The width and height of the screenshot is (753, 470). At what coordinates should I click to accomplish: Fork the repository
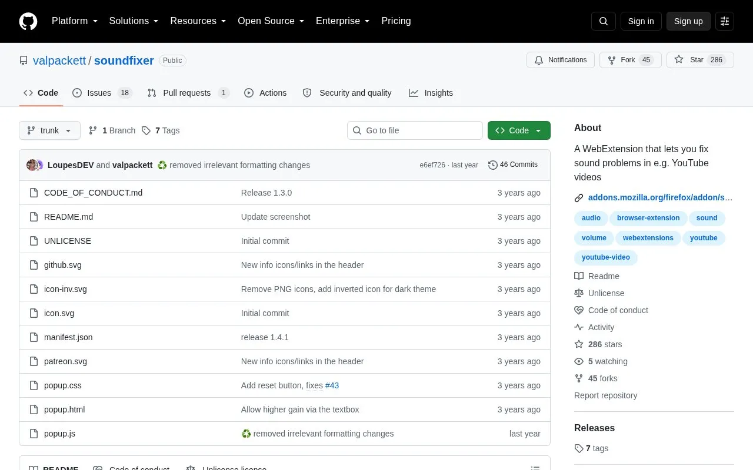pyautogui.click(x=631, y=60)
